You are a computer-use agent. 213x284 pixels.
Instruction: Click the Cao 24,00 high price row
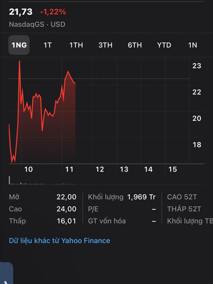pos(43,209)
